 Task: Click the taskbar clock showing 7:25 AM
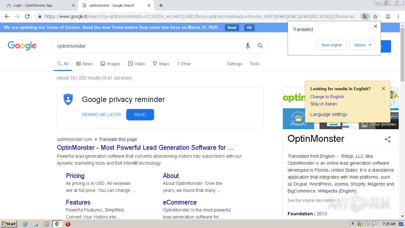click(x=389, y=224)
